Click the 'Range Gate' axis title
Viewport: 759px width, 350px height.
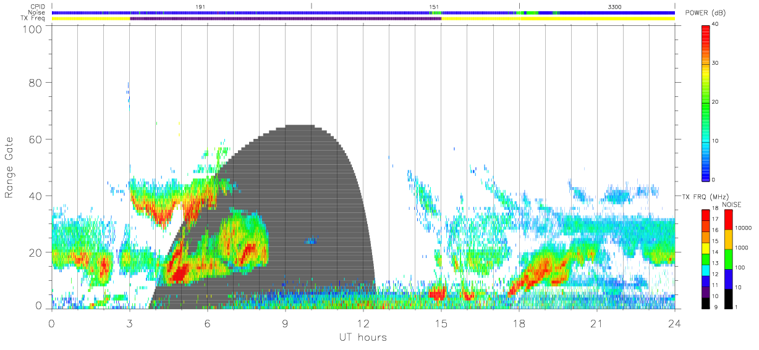tap(9, 169)
